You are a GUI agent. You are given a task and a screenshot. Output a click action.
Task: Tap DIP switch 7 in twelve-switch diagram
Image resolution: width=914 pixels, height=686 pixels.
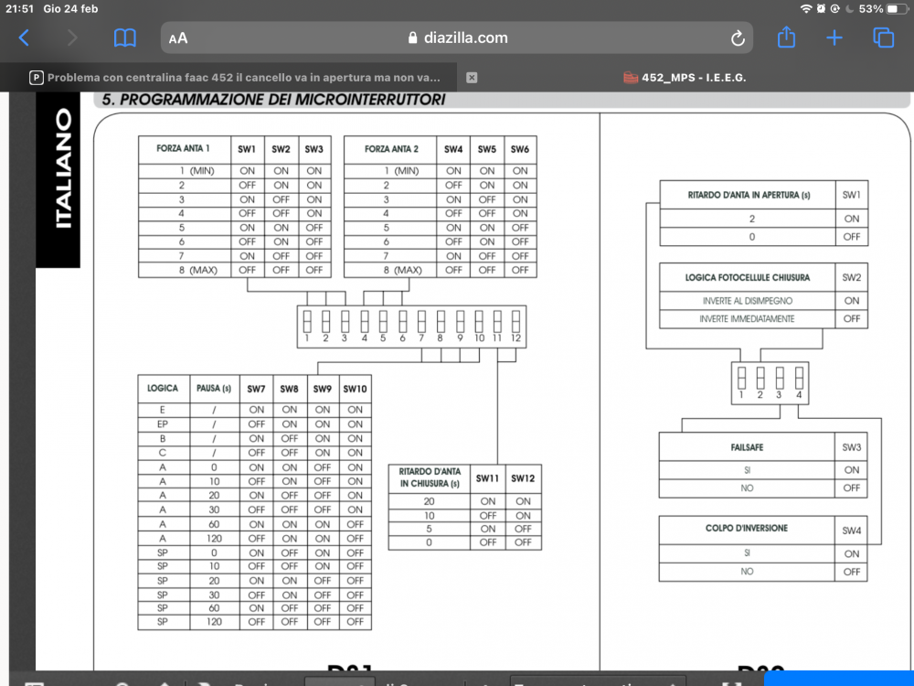click(x=421, y=323)
